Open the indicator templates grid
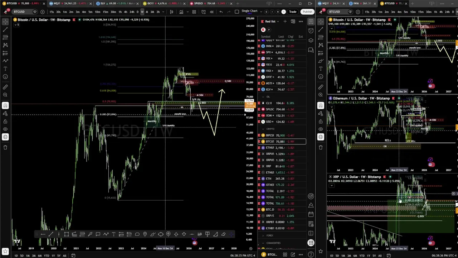This screenshot has height=258, width=458. [194, 12]
